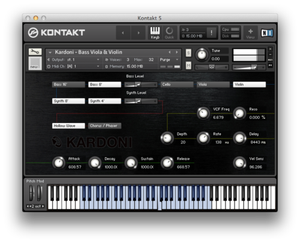The width and height of the screenshot is (300, 243).
Task: Select next preset arrow beside instrument name
Action: 177,52
